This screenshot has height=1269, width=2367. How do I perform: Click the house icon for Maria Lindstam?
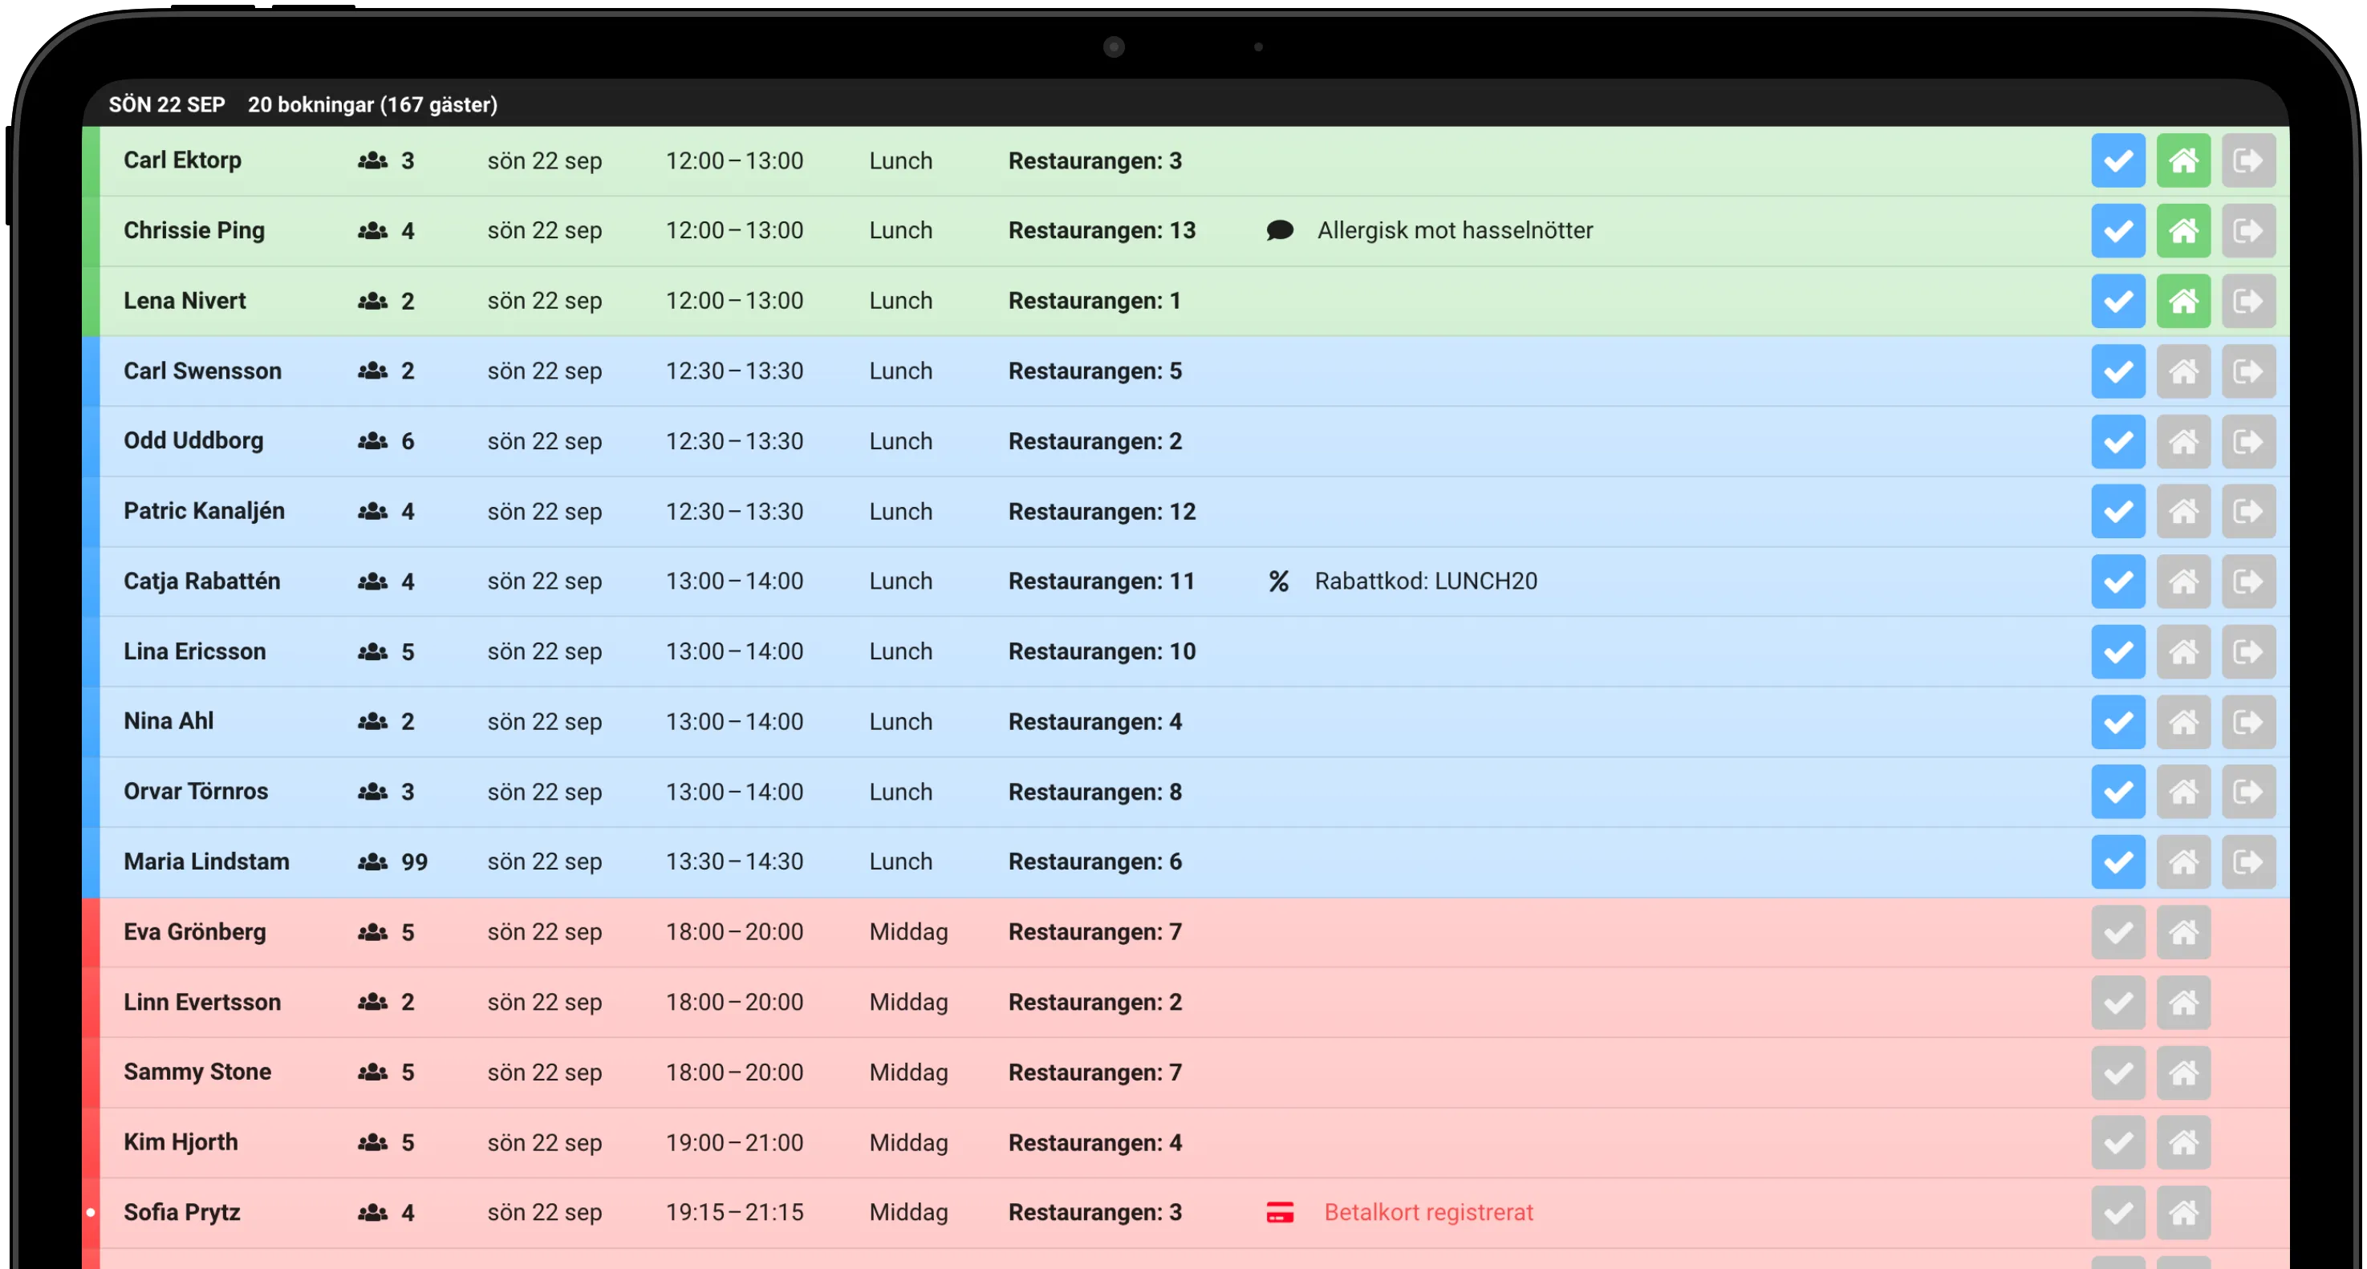tap(2183, 862)
